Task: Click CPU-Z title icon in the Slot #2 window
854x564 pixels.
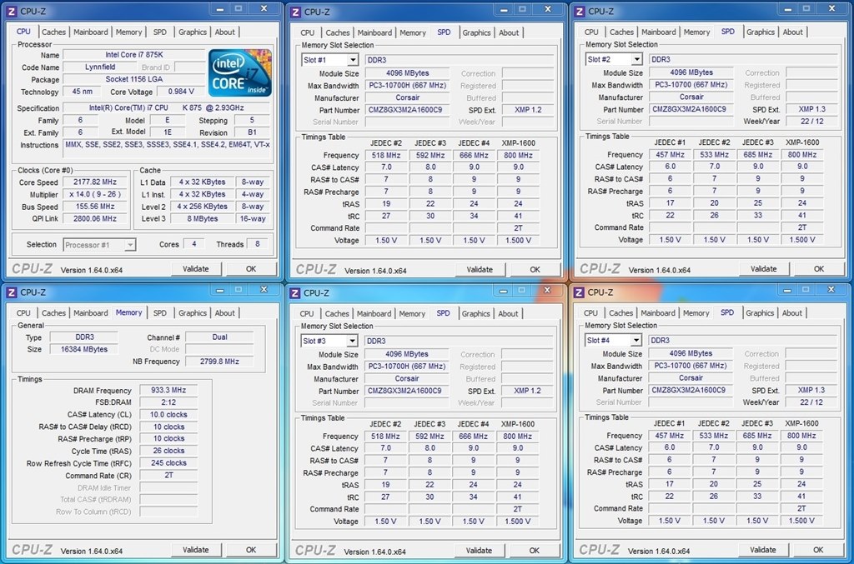Action: pos(580,11)
